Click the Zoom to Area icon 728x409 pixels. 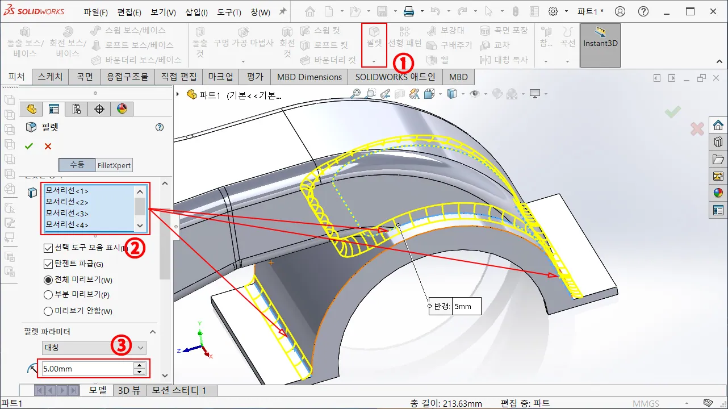[x=371, y=94]
